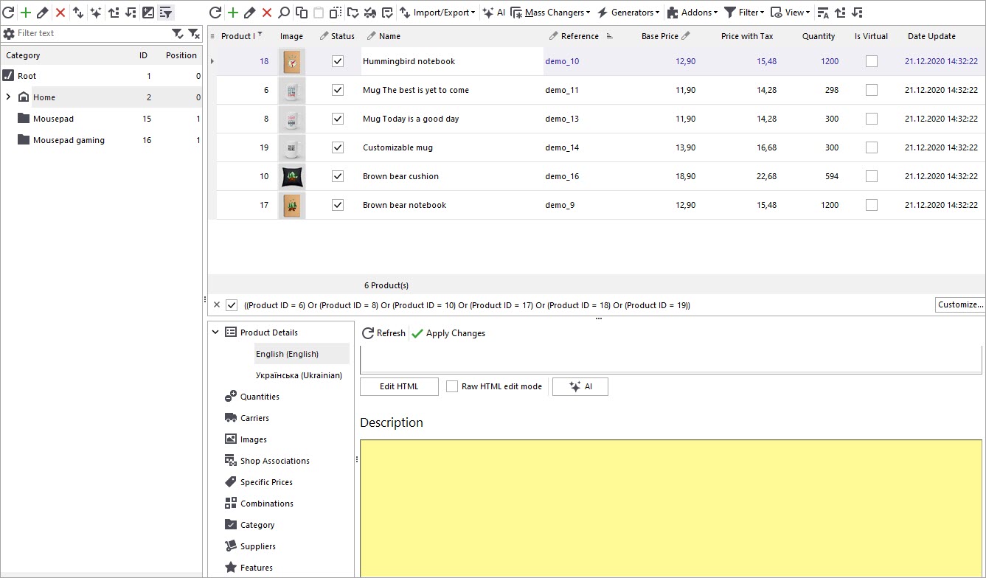
Task: Click reference cell demo_14
Action: 562,147
